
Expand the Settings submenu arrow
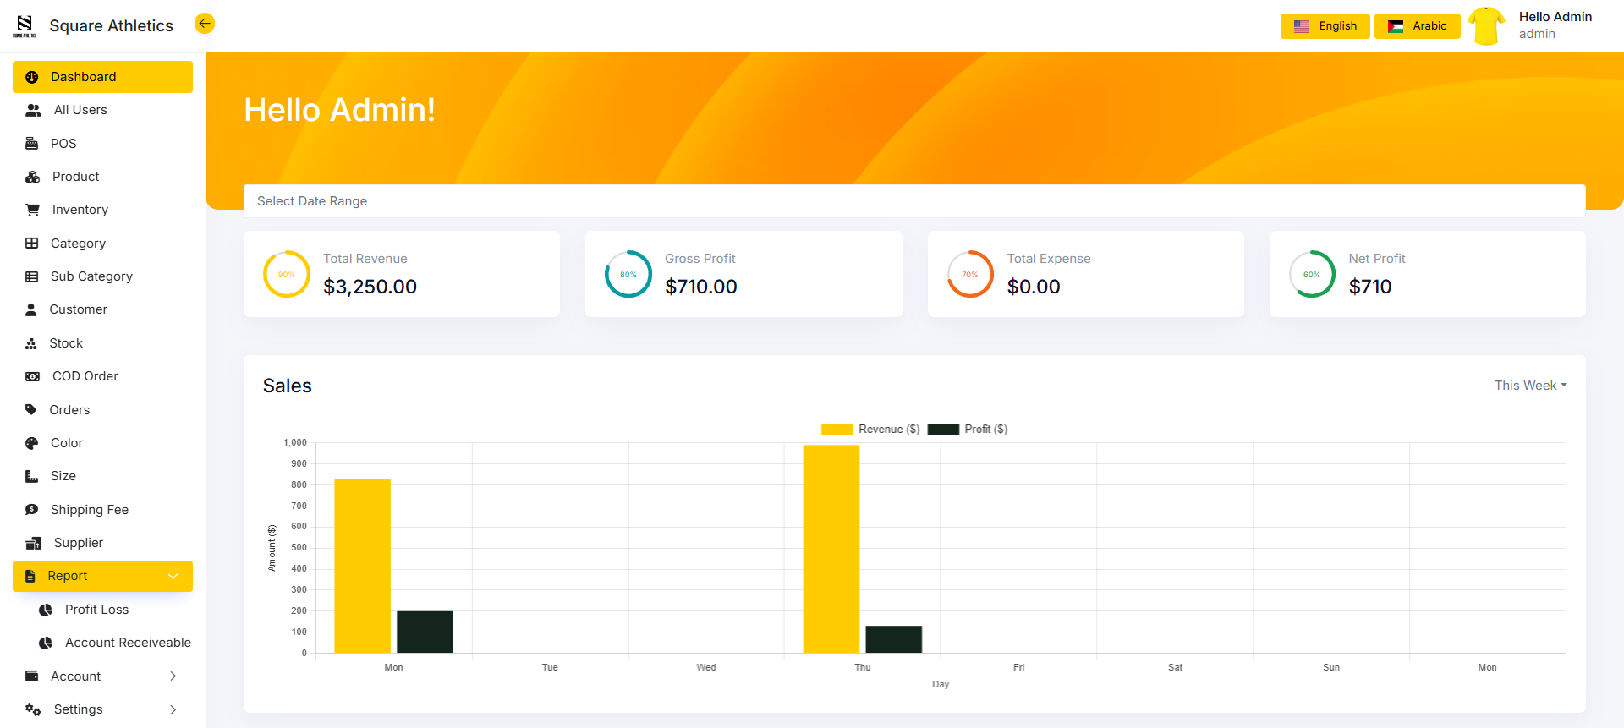tap(173, 709)
